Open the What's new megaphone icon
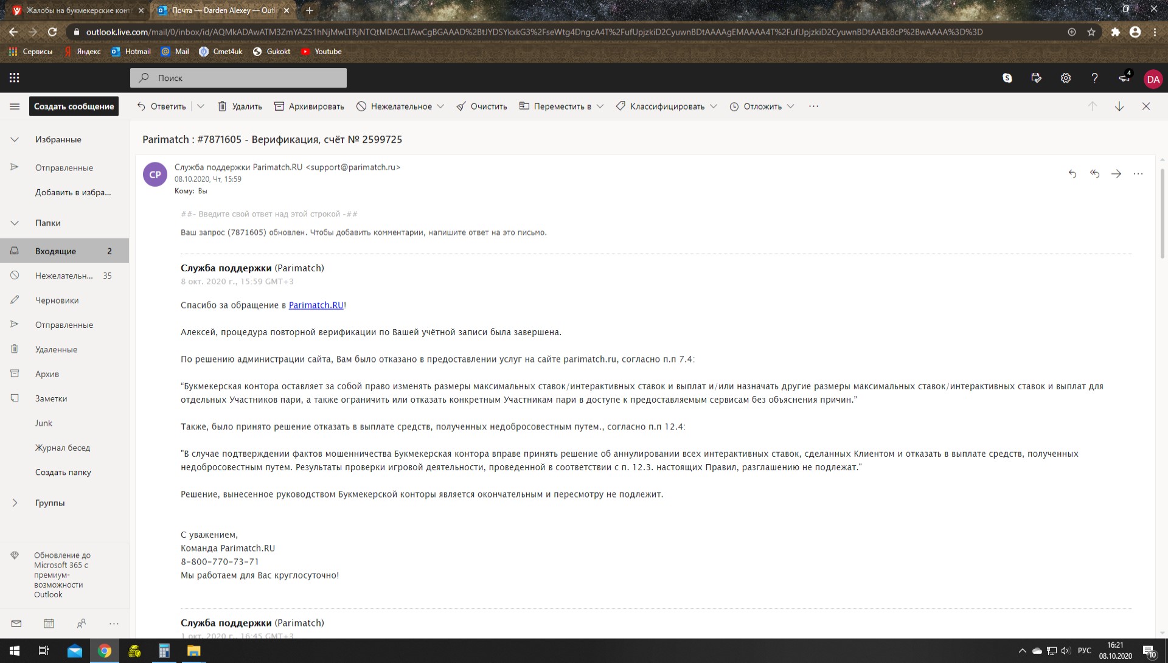Image resolution: width=1168 pixels, height=663 pixels. [x=1124, y=78]
